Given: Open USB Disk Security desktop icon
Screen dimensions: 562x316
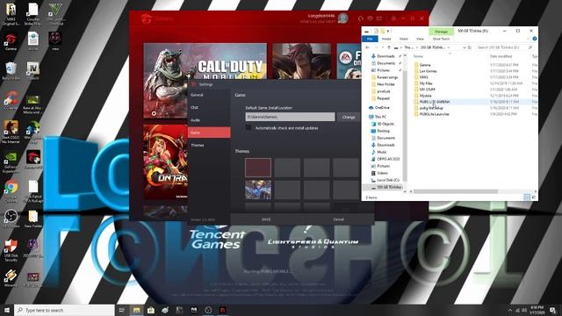Looking at the screenshot, I should (x=11, y=250).
